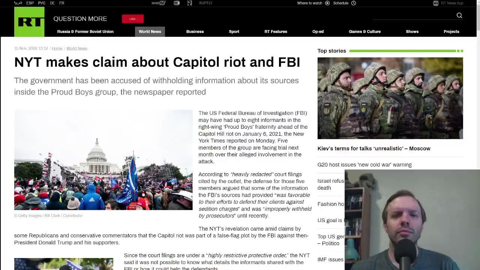This screenshot has width=480, height=270.
Task: Click the QUESTION MORE slogan text
Action: click(80, 19)
